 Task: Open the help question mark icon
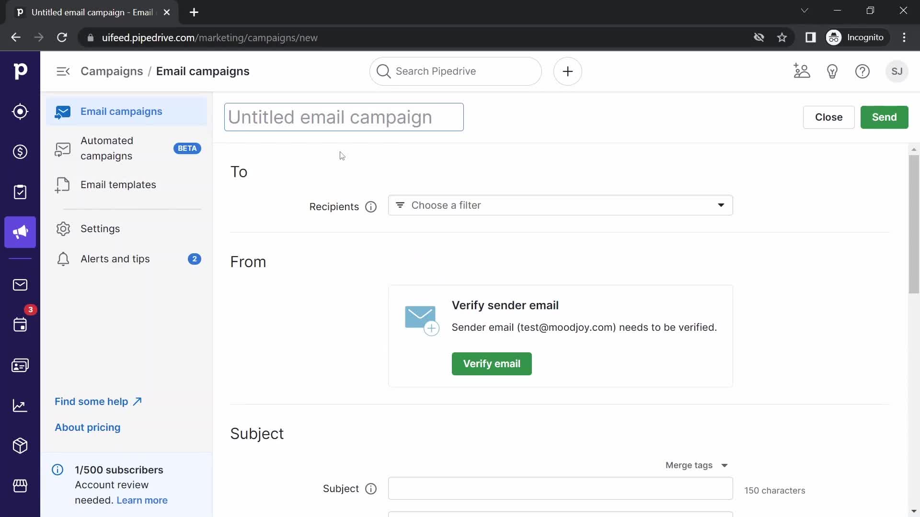pos(862,71)
